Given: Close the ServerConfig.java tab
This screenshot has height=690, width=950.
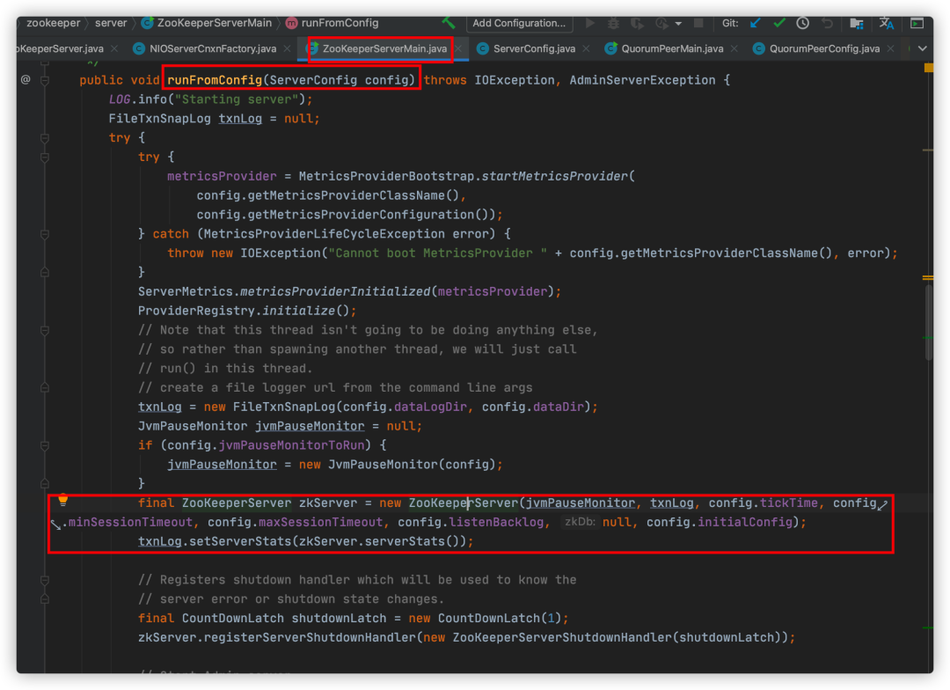Looking at the screenshot, I should click(x=586, y=48).
